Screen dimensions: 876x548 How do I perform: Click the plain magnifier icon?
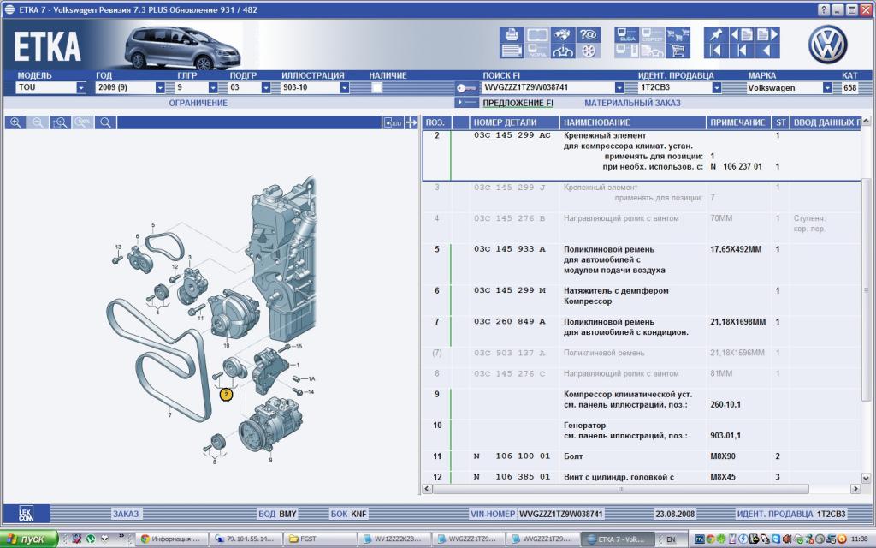[105, 122]
